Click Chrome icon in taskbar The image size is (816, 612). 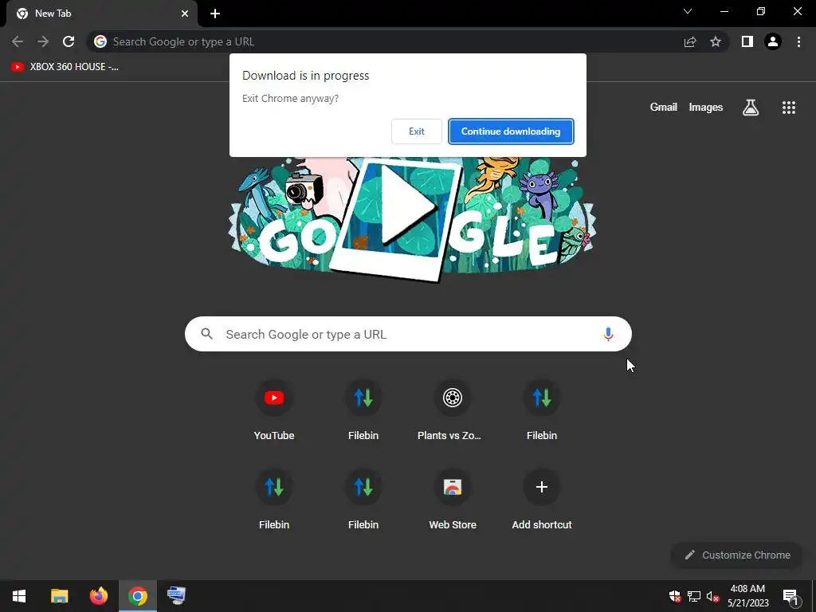(137, 596)
